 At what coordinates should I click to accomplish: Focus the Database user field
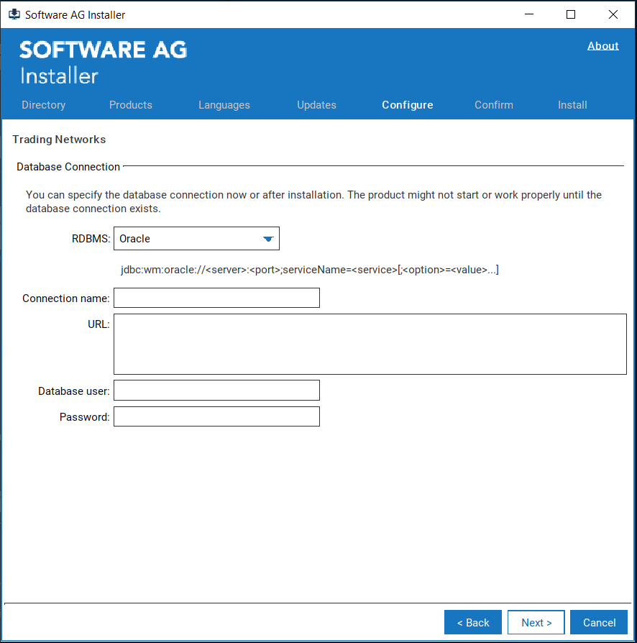pyautogui.click(x=216, y=390)
